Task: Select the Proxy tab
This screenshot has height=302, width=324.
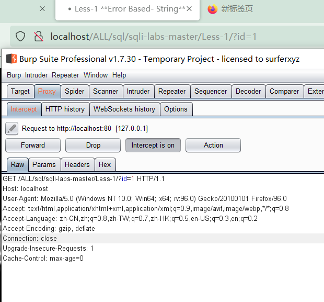Action: coord(47,91)
